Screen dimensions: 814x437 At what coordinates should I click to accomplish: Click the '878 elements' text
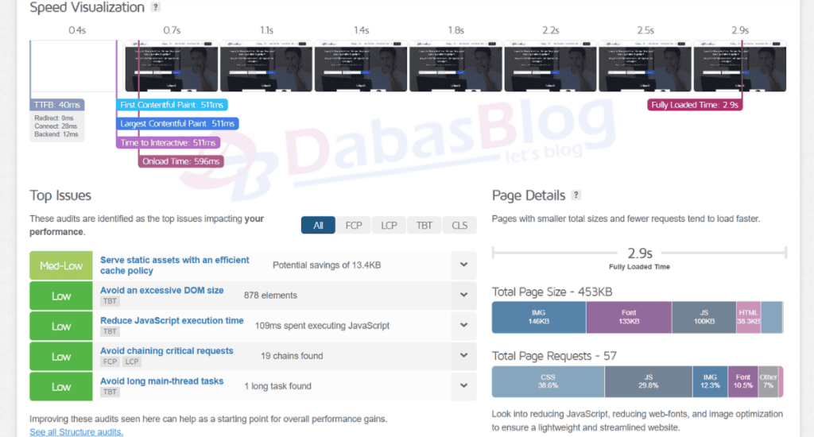pyautogui.click(x=270, y=296)
